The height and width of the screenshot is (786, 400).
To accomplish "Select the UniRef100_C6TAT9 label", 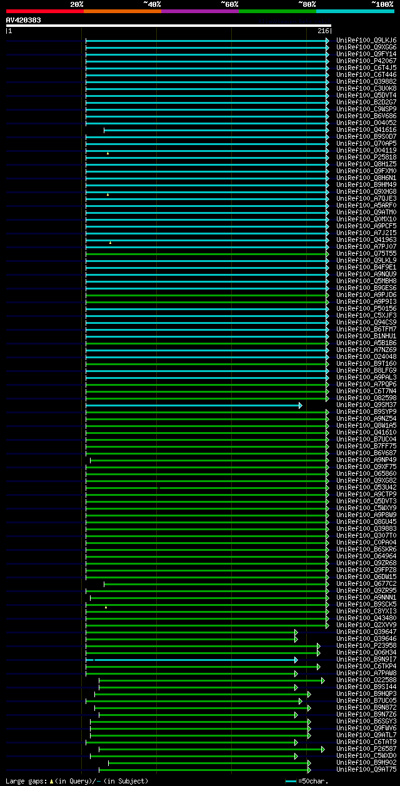I will coord(366,742).
